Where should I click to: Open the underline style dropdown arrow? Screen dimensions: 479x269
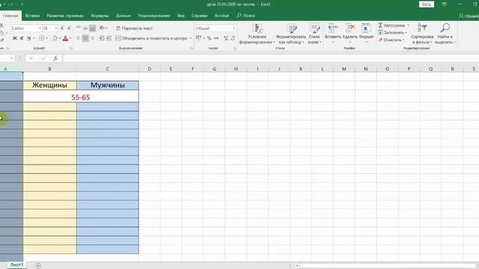34,38
